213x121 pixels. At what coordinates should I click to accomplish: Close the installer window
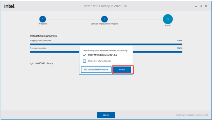206,6
